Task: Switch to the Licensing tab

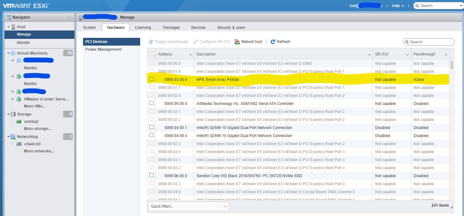Action: [x=143, y=28]
